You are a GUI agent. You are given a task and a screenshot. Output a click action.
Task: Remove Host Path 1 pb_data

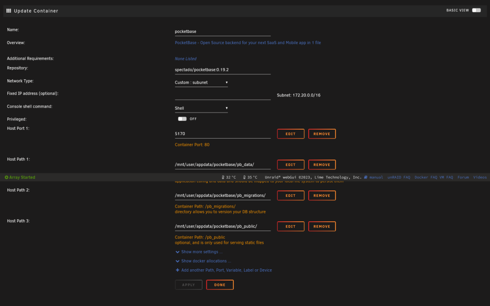click(x=322, y=165)
